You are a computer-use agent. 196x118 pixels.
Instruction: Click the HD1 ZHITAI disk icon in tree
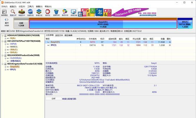[x=5, y=41]
